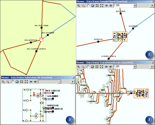The width and height of the screenshot is (155, 125).
Task: Go to next extent in TraceDownStream viewer
Action: 111,66
